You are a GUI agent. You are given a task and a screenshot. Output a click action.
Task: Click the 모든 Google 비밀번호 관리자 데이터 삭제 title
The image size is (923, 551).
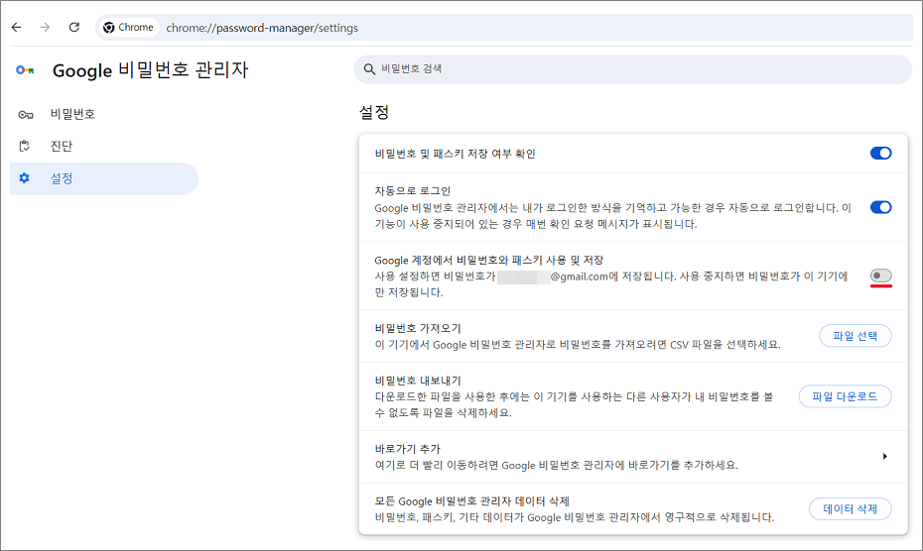click(x=472, y=501)
